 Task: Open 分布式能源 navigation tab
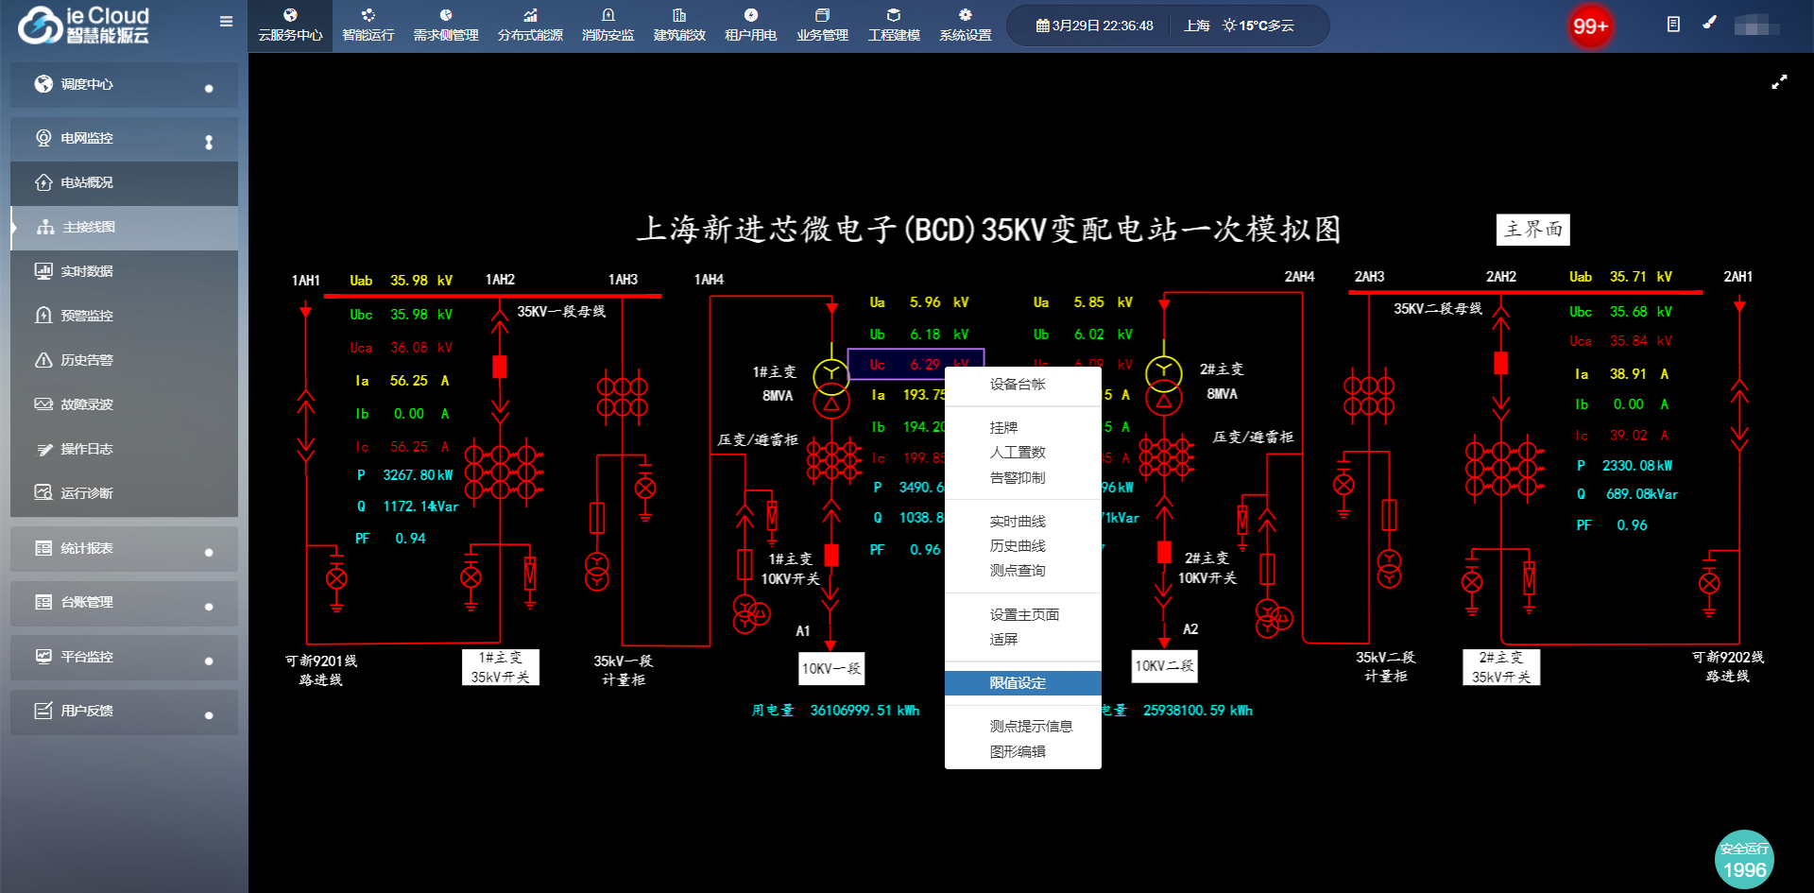(530, 26)
